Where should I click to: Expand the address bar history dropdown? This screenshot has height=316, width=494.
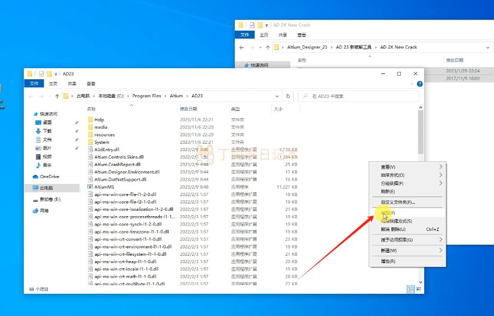[277, 96]
